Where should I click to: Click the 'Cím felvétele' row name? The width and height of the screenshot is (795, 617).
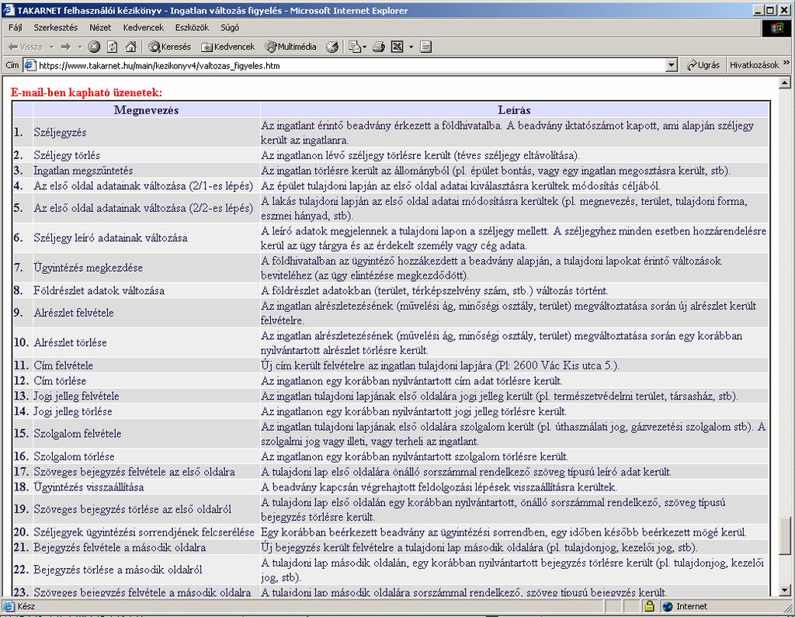64,366
